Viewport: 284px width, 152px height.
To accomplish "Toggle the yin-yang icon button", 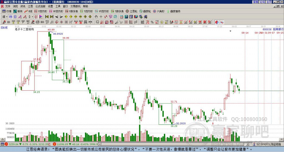I will [217, 22].
